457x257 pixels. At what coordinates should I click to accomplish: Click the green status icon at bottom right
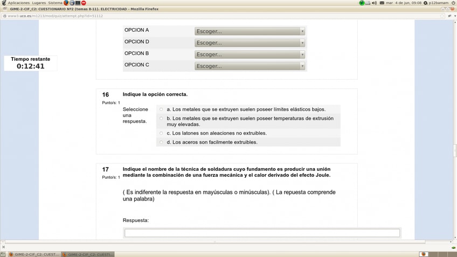coord(454,247)
